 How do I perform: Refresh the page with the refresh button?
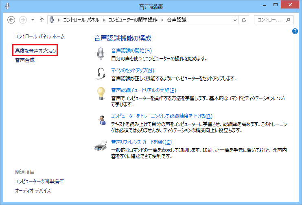pos(244,20)
